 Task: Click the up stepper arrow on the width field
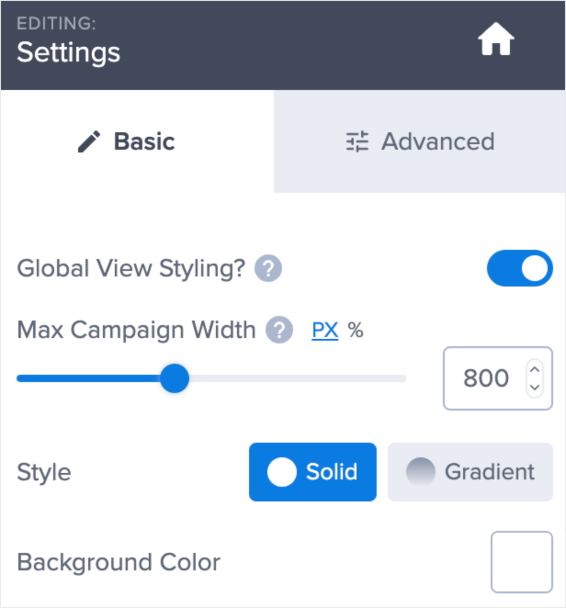pos(534,369)
